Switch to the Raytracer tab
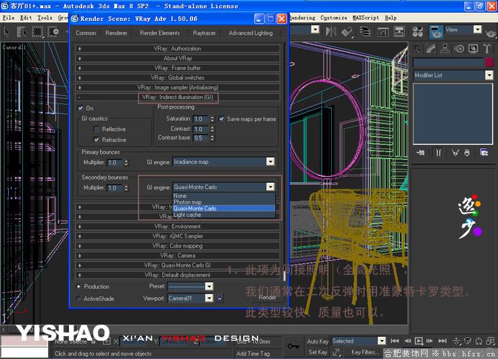Viewport: 498px width, 359px height. (x=204, y=33)
